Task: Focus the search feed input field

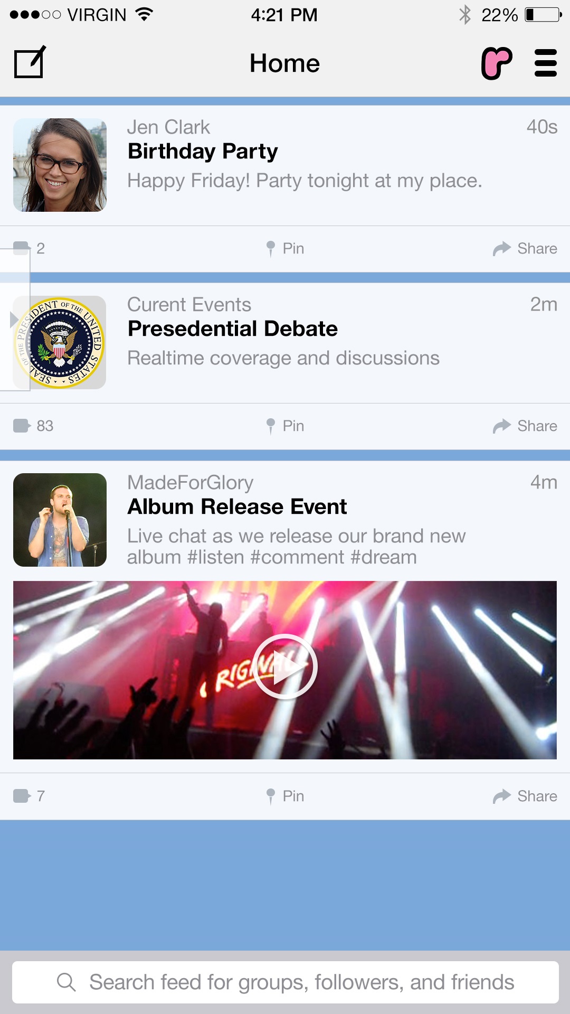Action: coord(285,982)
